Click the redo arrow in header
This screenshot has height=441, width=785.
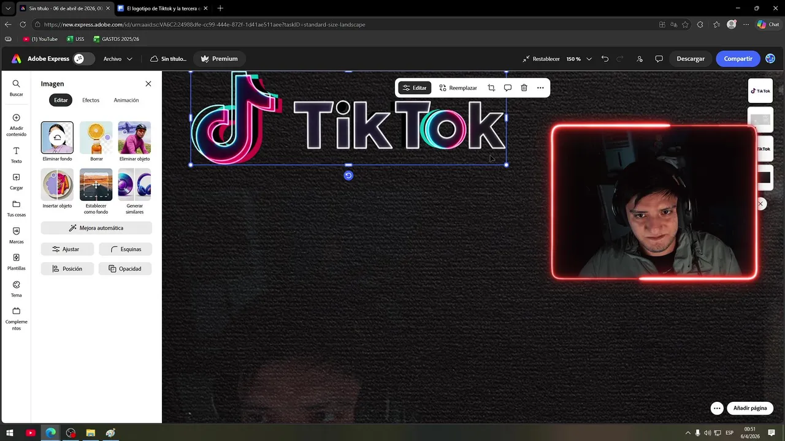[620, 59]
